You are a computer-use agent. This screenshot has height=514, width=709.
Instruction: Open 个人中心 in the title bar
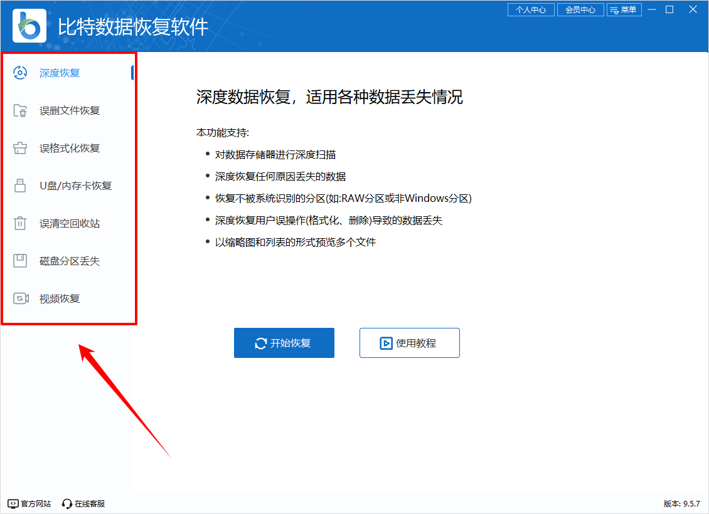(531, 10)
